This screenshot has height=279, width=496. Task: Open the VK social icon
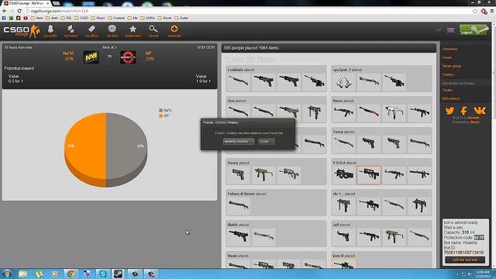click(480, 111)
